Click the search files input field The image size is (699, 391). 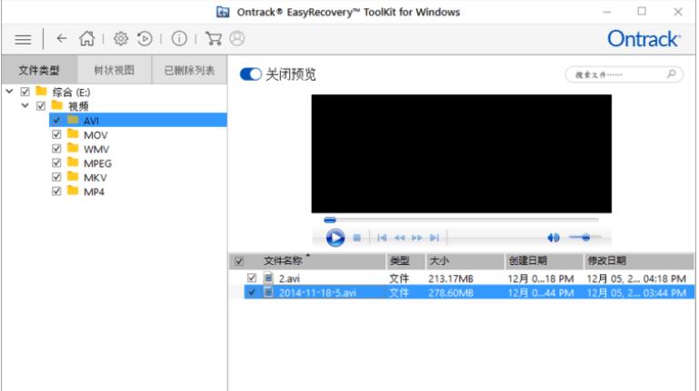[624, 74]
